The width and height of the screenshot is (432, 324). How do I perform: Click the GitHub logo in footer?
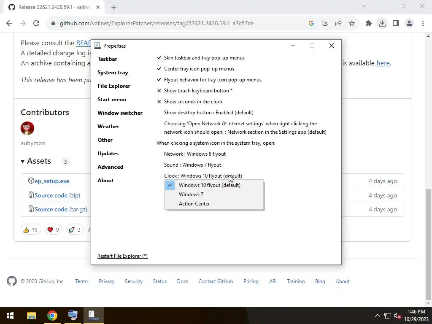pos(11,281)
